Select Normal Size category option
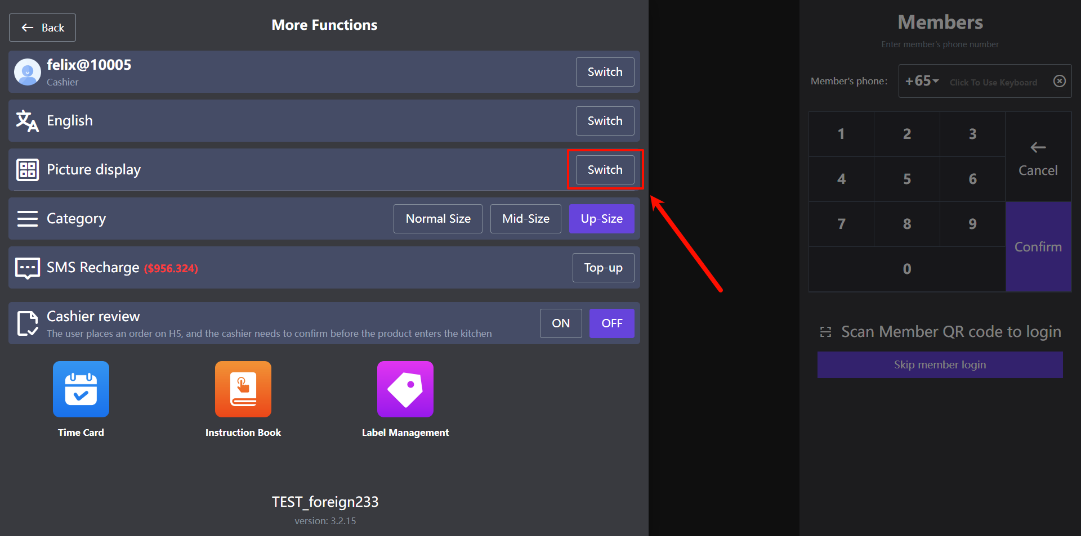Image resolution: width=1081 pixels, height=536 pixels. point(438,219)
